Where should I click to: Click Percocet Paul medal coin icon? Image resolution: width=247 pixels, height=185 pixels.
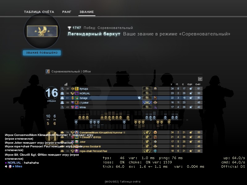155,151
